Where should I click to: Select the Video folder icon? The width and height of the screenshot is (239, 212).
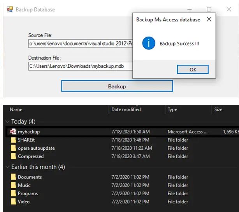pos(13,201)
